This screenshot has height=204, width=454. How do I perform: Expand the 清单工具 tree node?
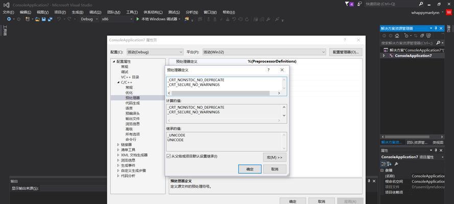click(118, 149)
